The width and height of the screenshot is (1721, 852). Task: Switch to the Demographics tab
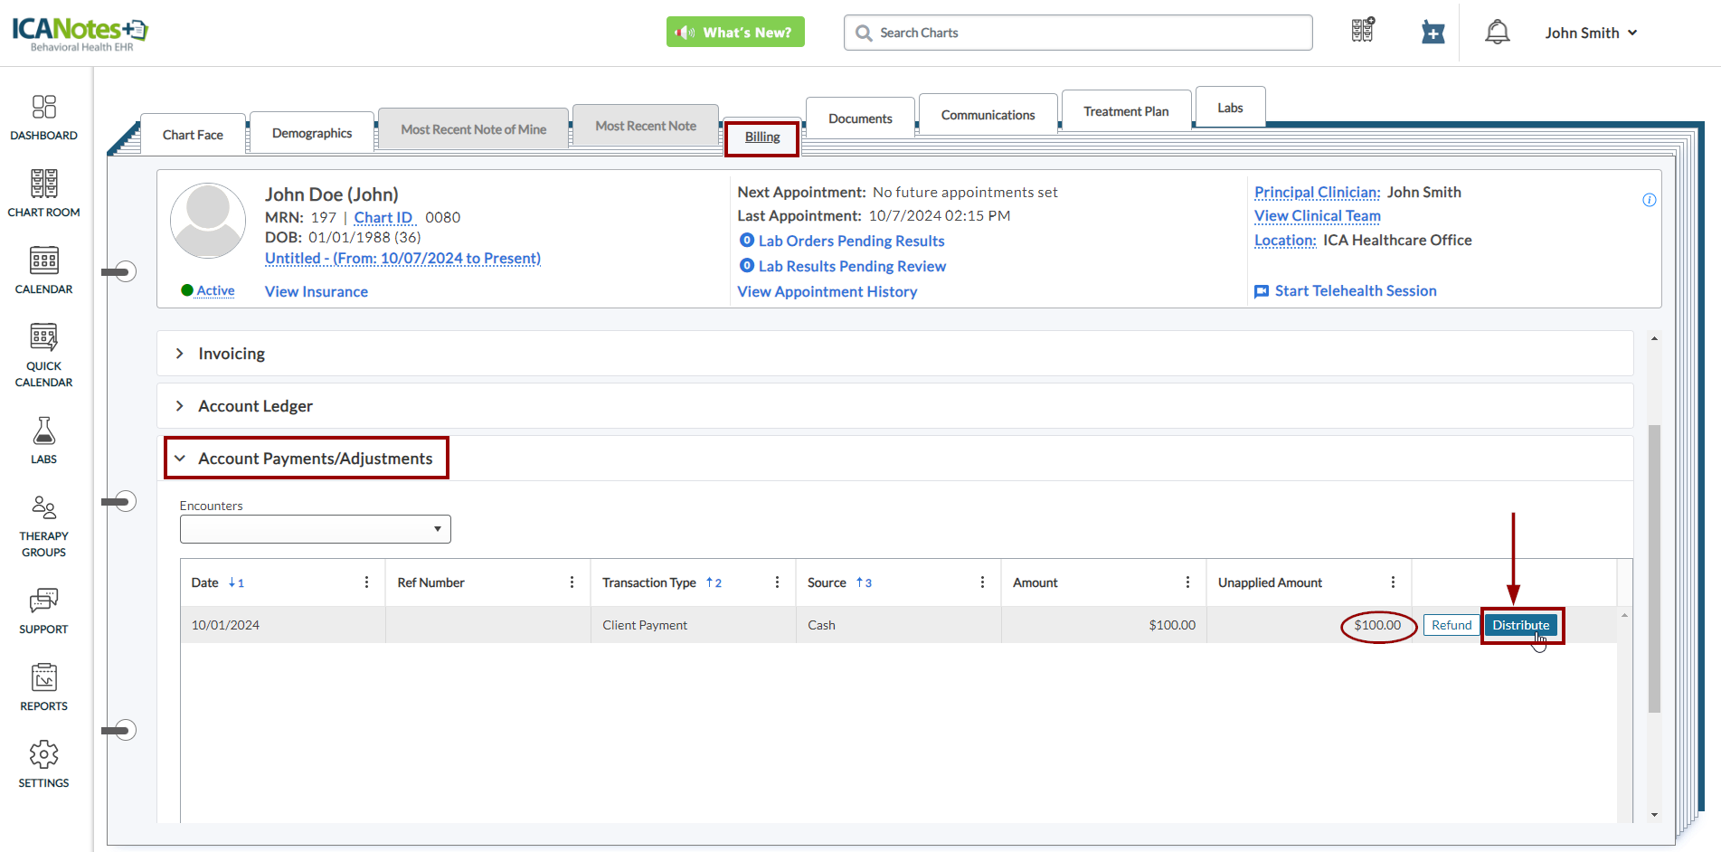(x=312, y=133)
